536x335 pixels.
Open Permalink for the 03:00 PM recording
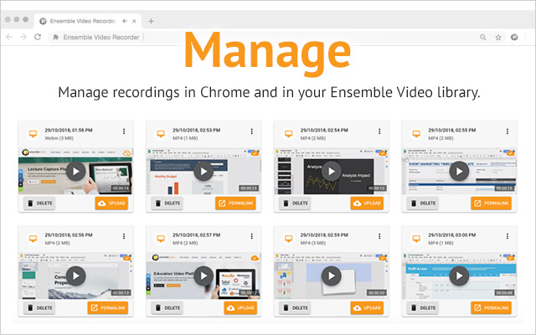pyautogui.click(x=492, y=308)
